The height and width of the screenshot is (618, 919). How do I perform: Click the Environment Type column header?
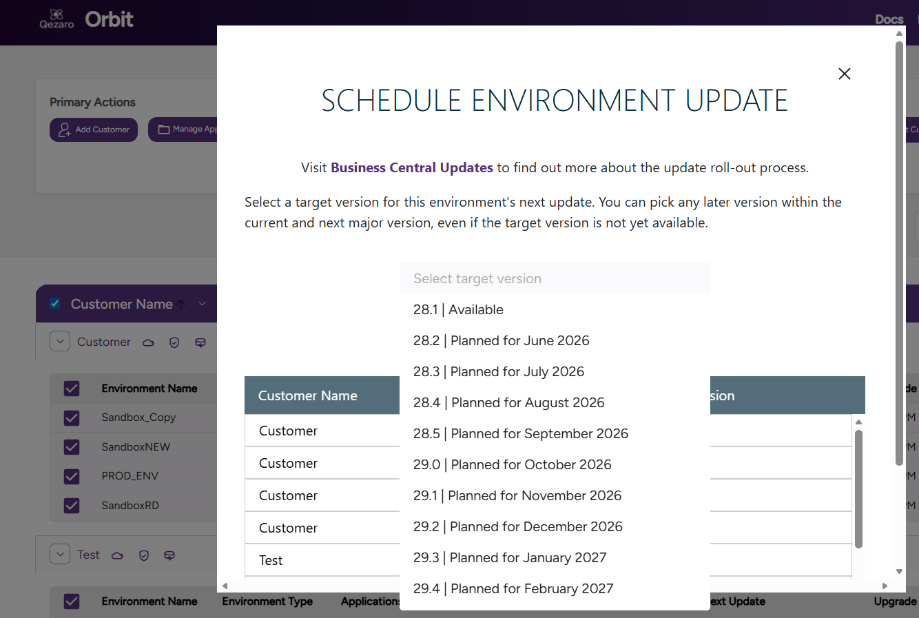(x=267, y=601)
